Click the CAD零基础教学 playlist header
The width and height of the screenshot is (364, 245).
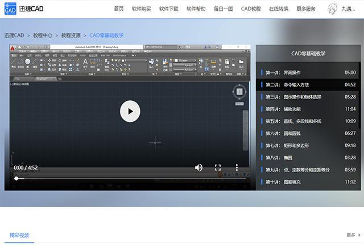308,54
